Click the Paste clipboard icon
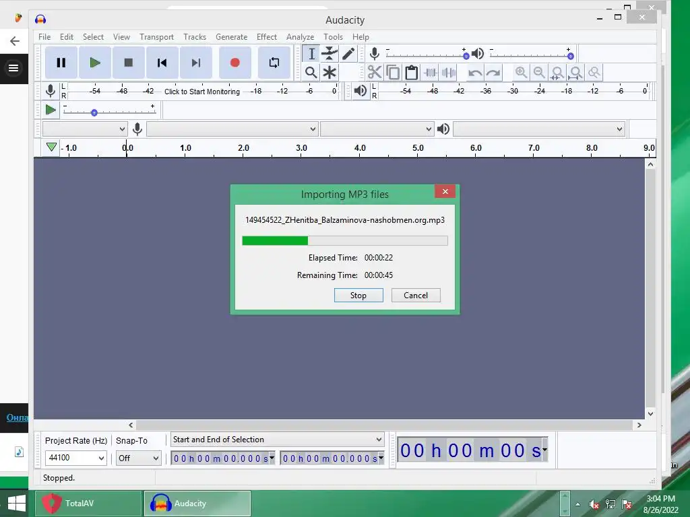690x517 pixels. [x=412, y=72]
